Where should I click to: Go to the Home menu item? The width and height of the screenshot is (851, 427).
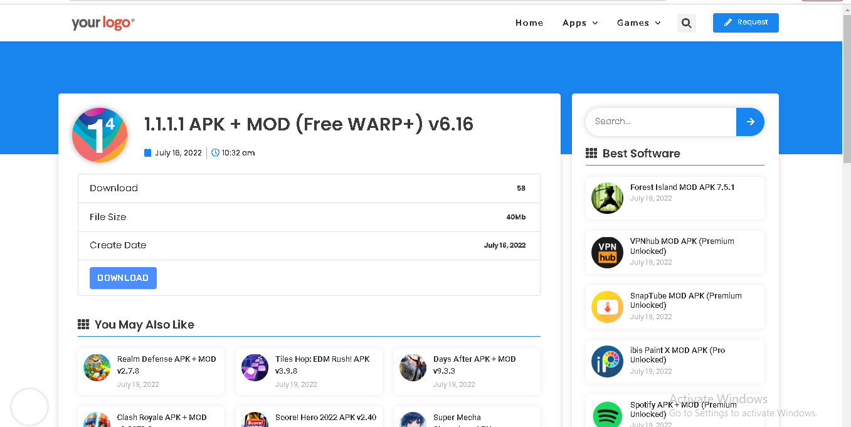[x=529, y=23]
